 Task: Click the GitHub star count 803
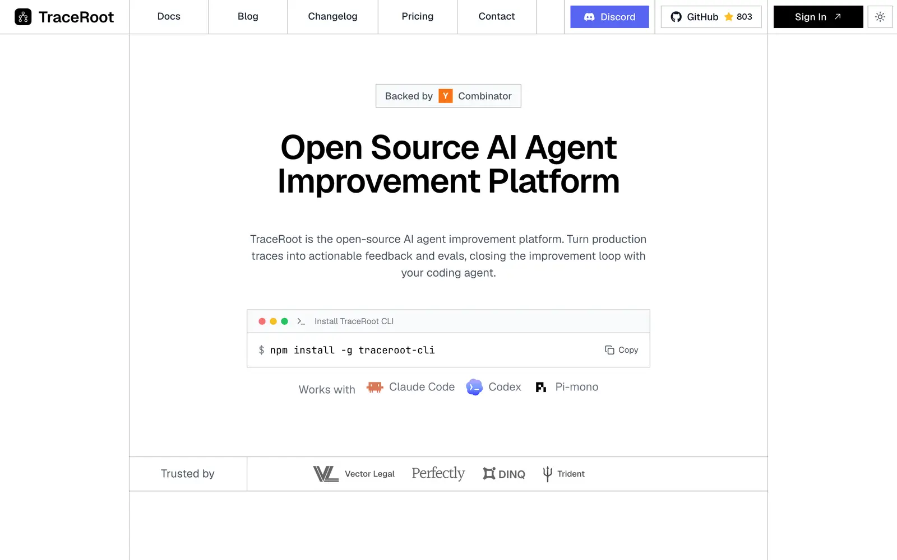(x=745, y=17)
